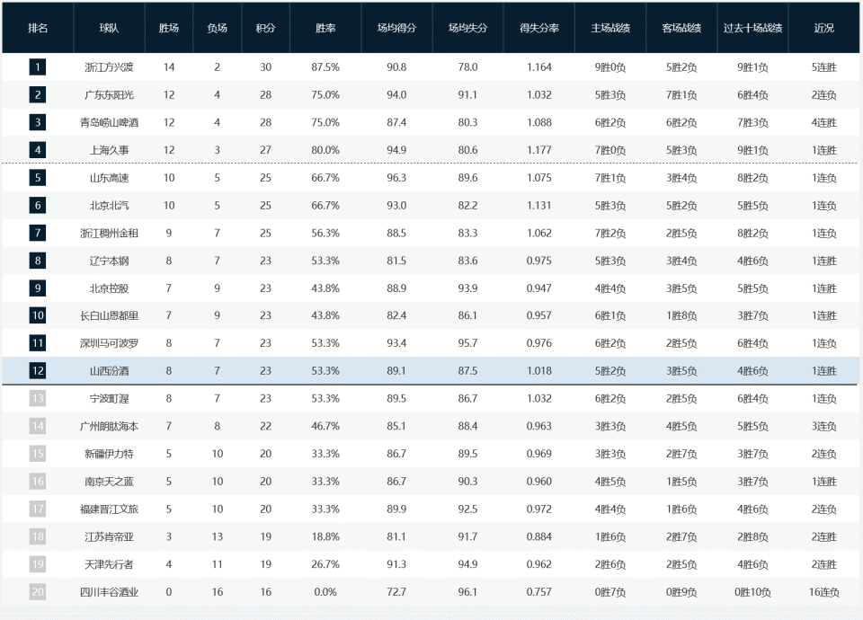The image size is (863, 620).
Task: Select the highlighted 山西汾酒 team name
Action: tap(109, 371)
